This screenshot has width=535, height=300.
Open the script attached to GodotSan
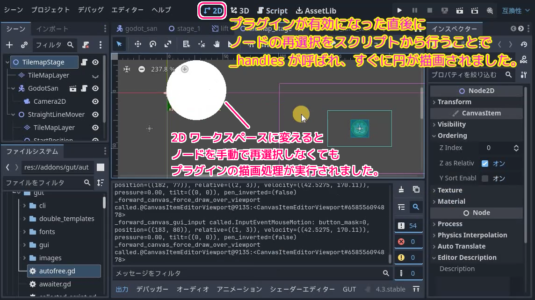click(84, 88)
